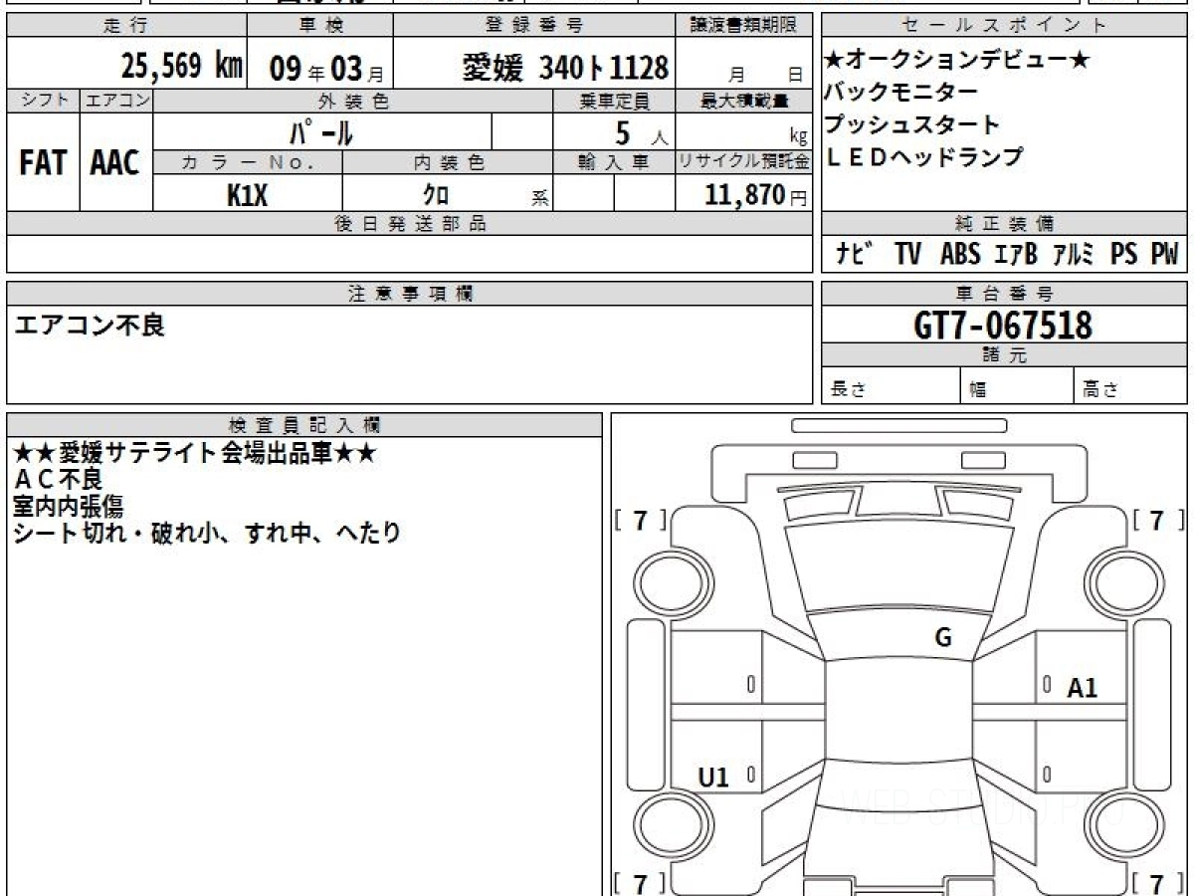Select the 室内内張傷 note

[69, 506]
